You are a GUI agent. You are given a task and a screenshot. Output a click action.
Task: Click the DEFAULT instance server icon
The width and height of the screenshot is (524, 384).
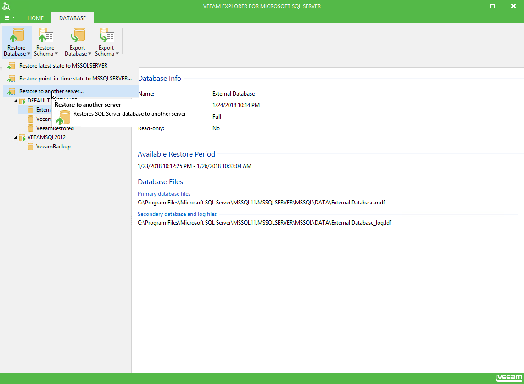[22, 101]
